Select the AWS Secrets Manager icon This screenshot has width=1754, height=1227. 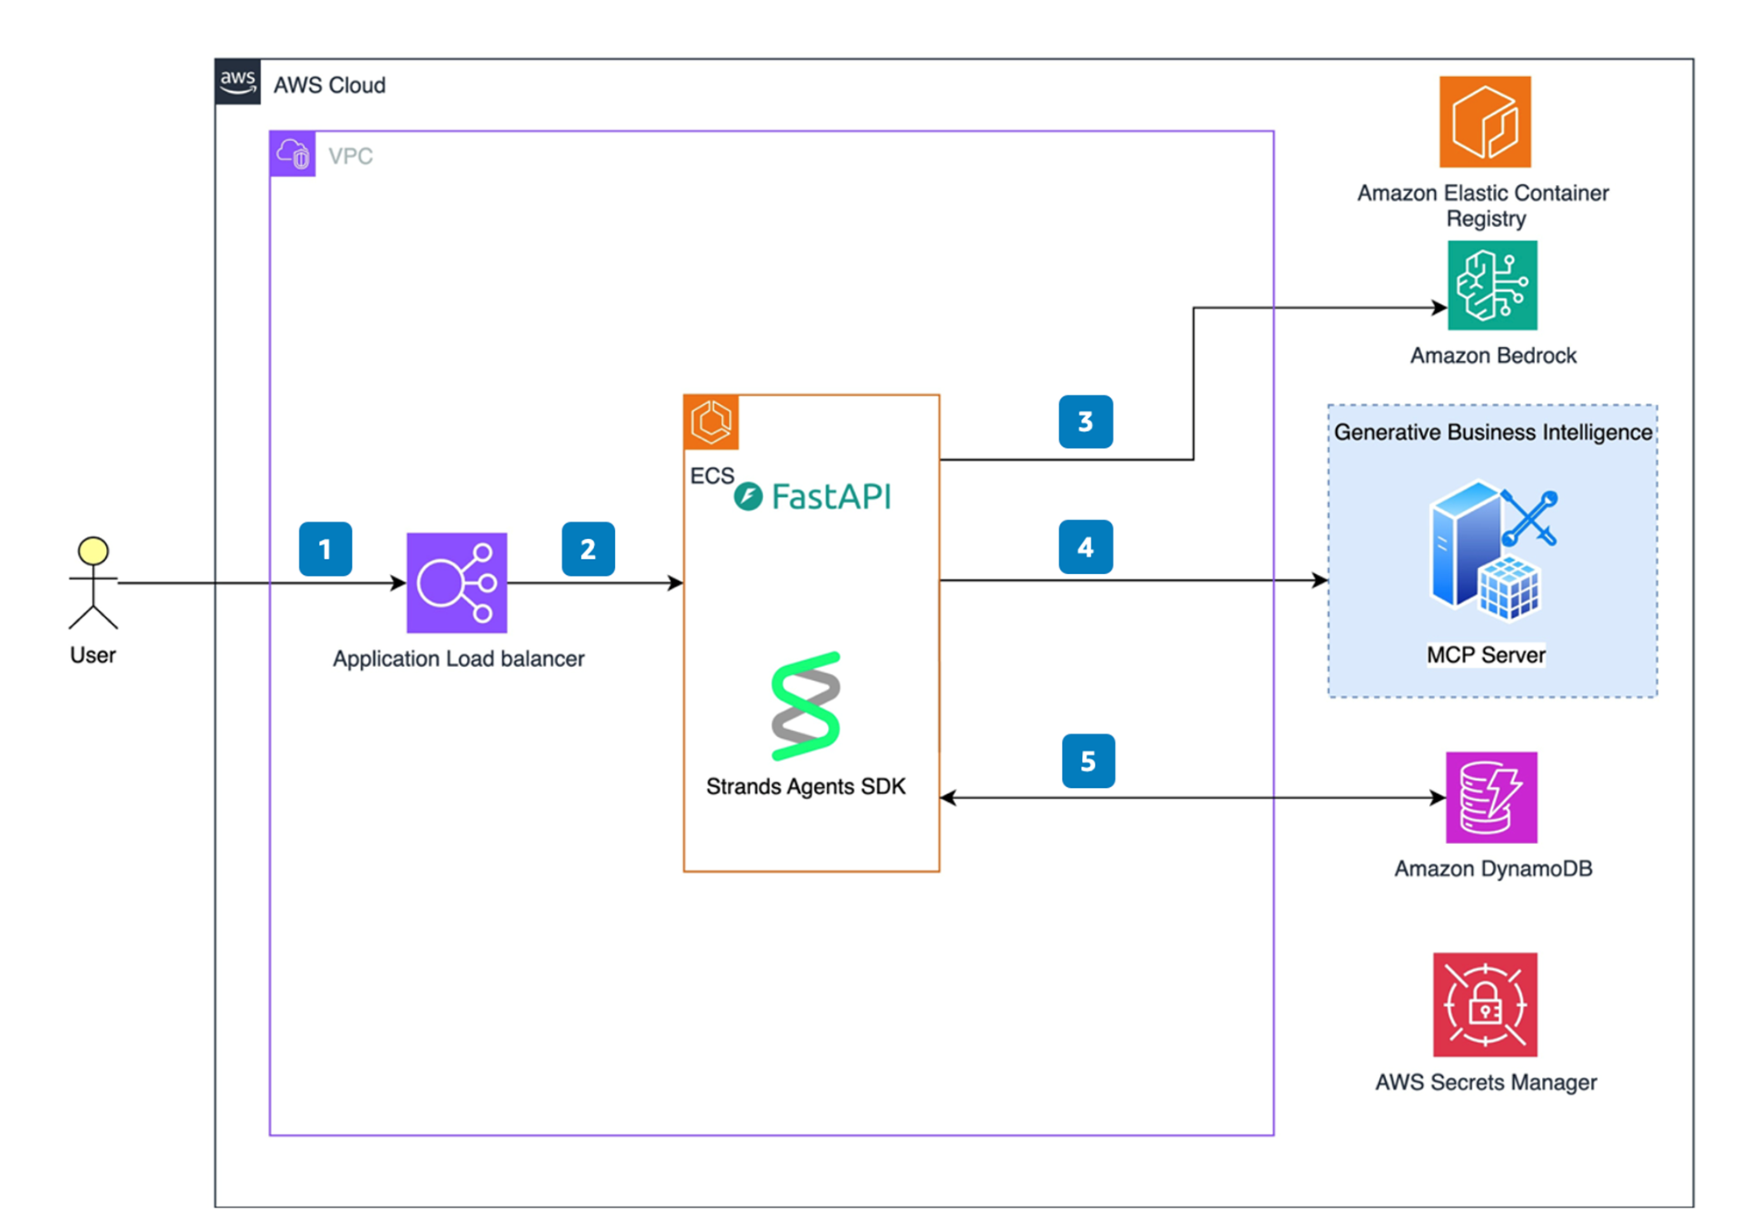pos(1484,1004)
